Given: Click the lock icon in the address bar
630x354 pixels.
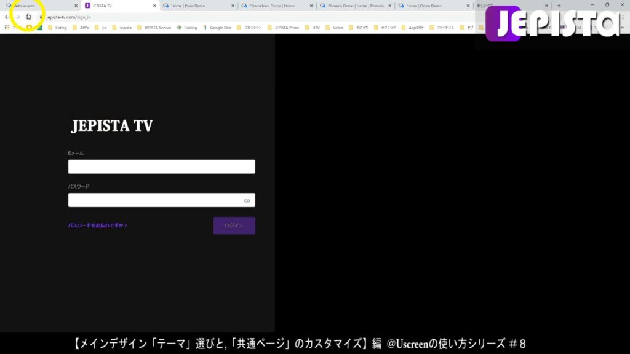Looking at the screenshot, I should (x=41, y=17).
